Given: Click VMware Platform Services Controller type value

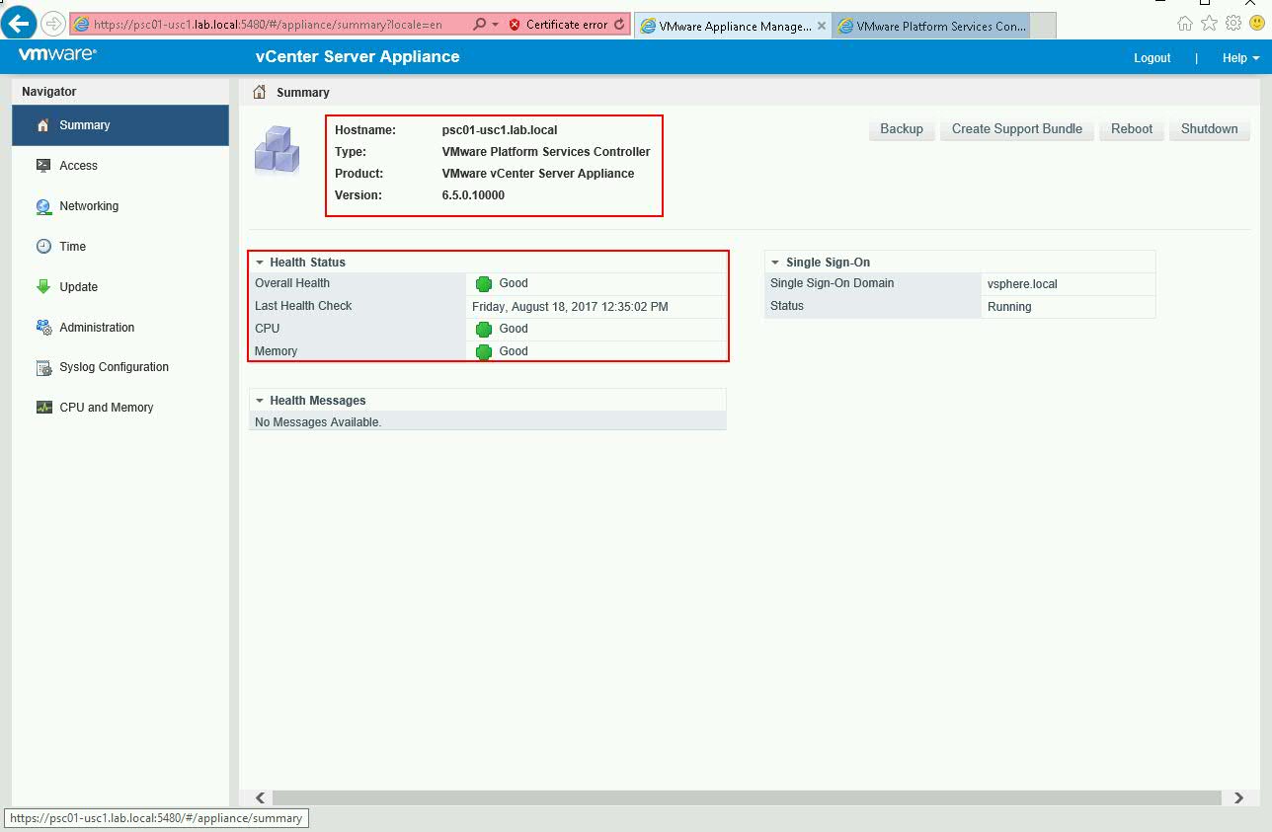Looking at the screenshot, I should tap(546, 152).
